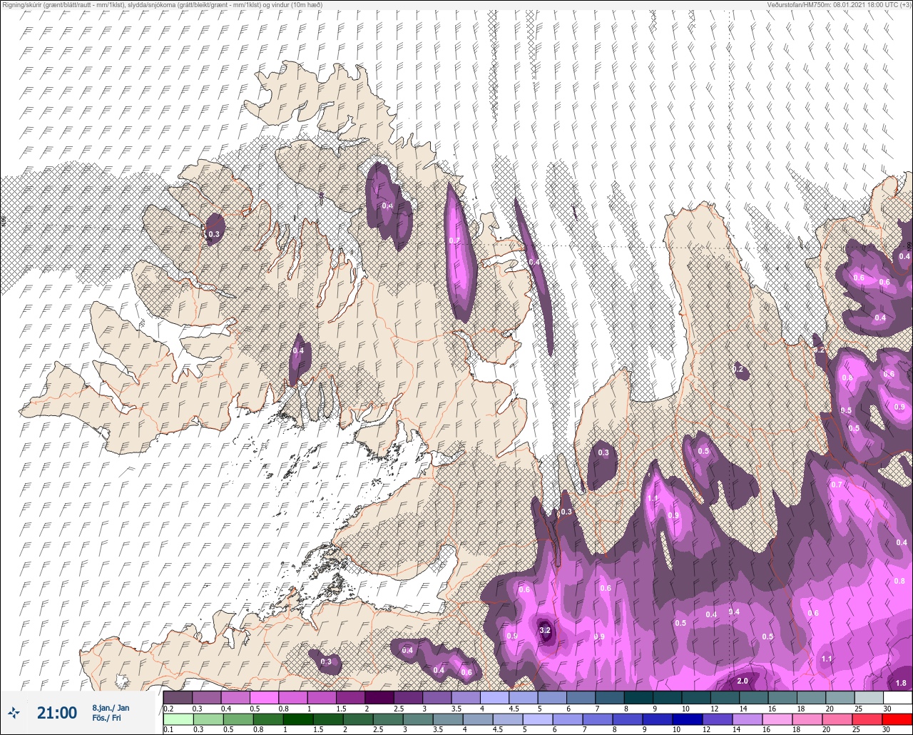
Task: Pick top-row dark purple swatch between 2 and 2.5
Action: coord(379,697)
